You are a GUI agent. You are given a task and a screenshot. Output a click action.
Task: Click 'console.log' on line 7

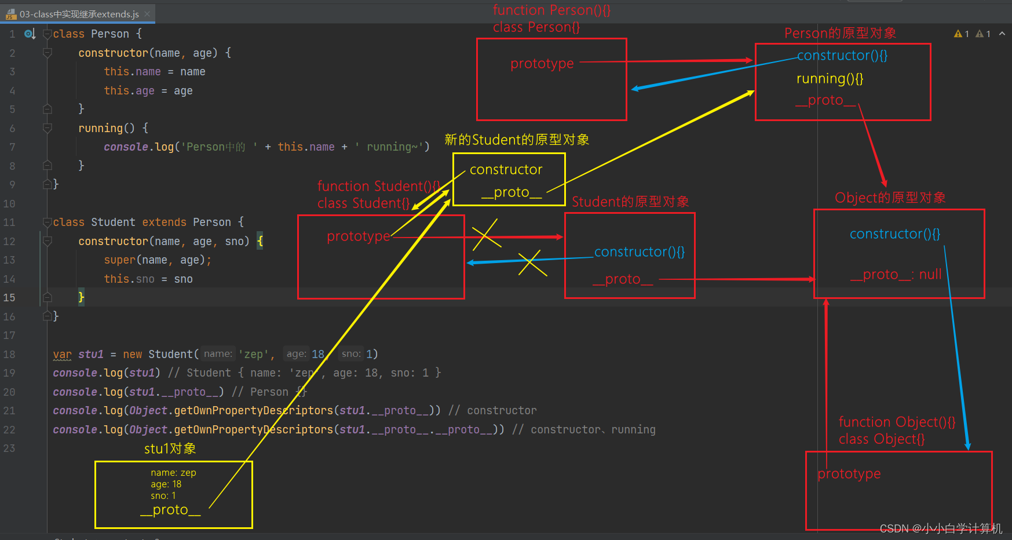click(x=139, y=147)
